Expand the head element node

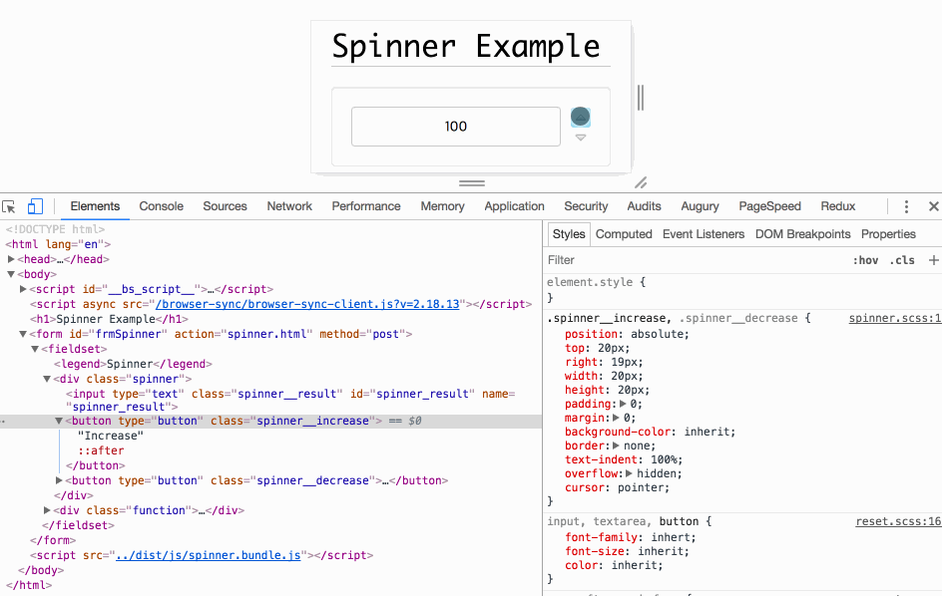click(11, 259)
